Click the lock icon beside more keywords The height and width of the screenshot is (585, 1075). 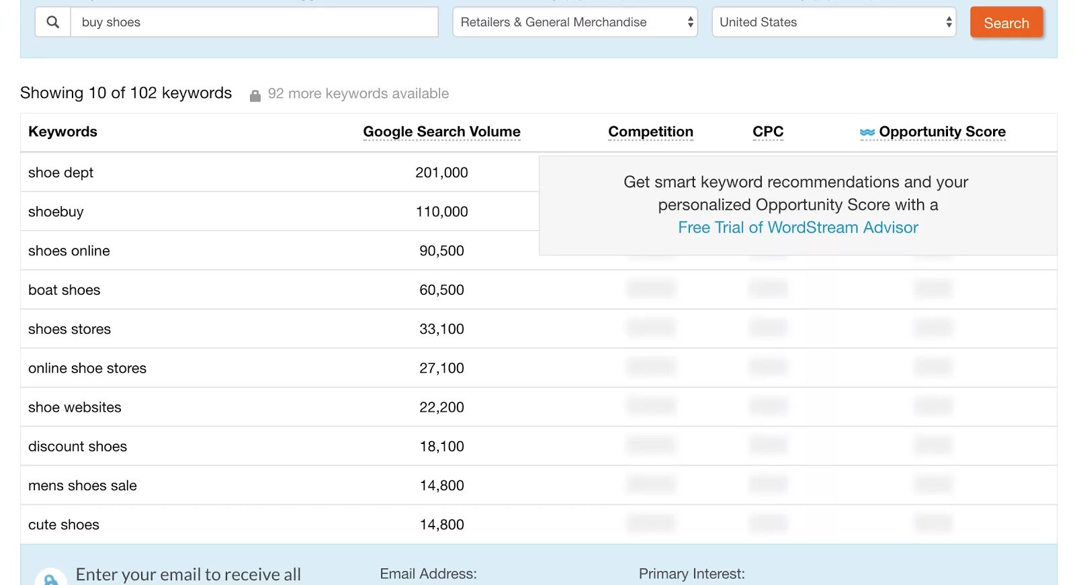tap(255, 95)
